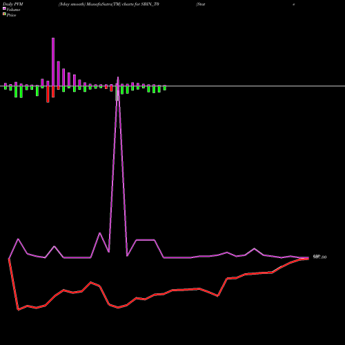Click the tallest purple volume bar
The image size is (345, 345).
coord(53,62)
